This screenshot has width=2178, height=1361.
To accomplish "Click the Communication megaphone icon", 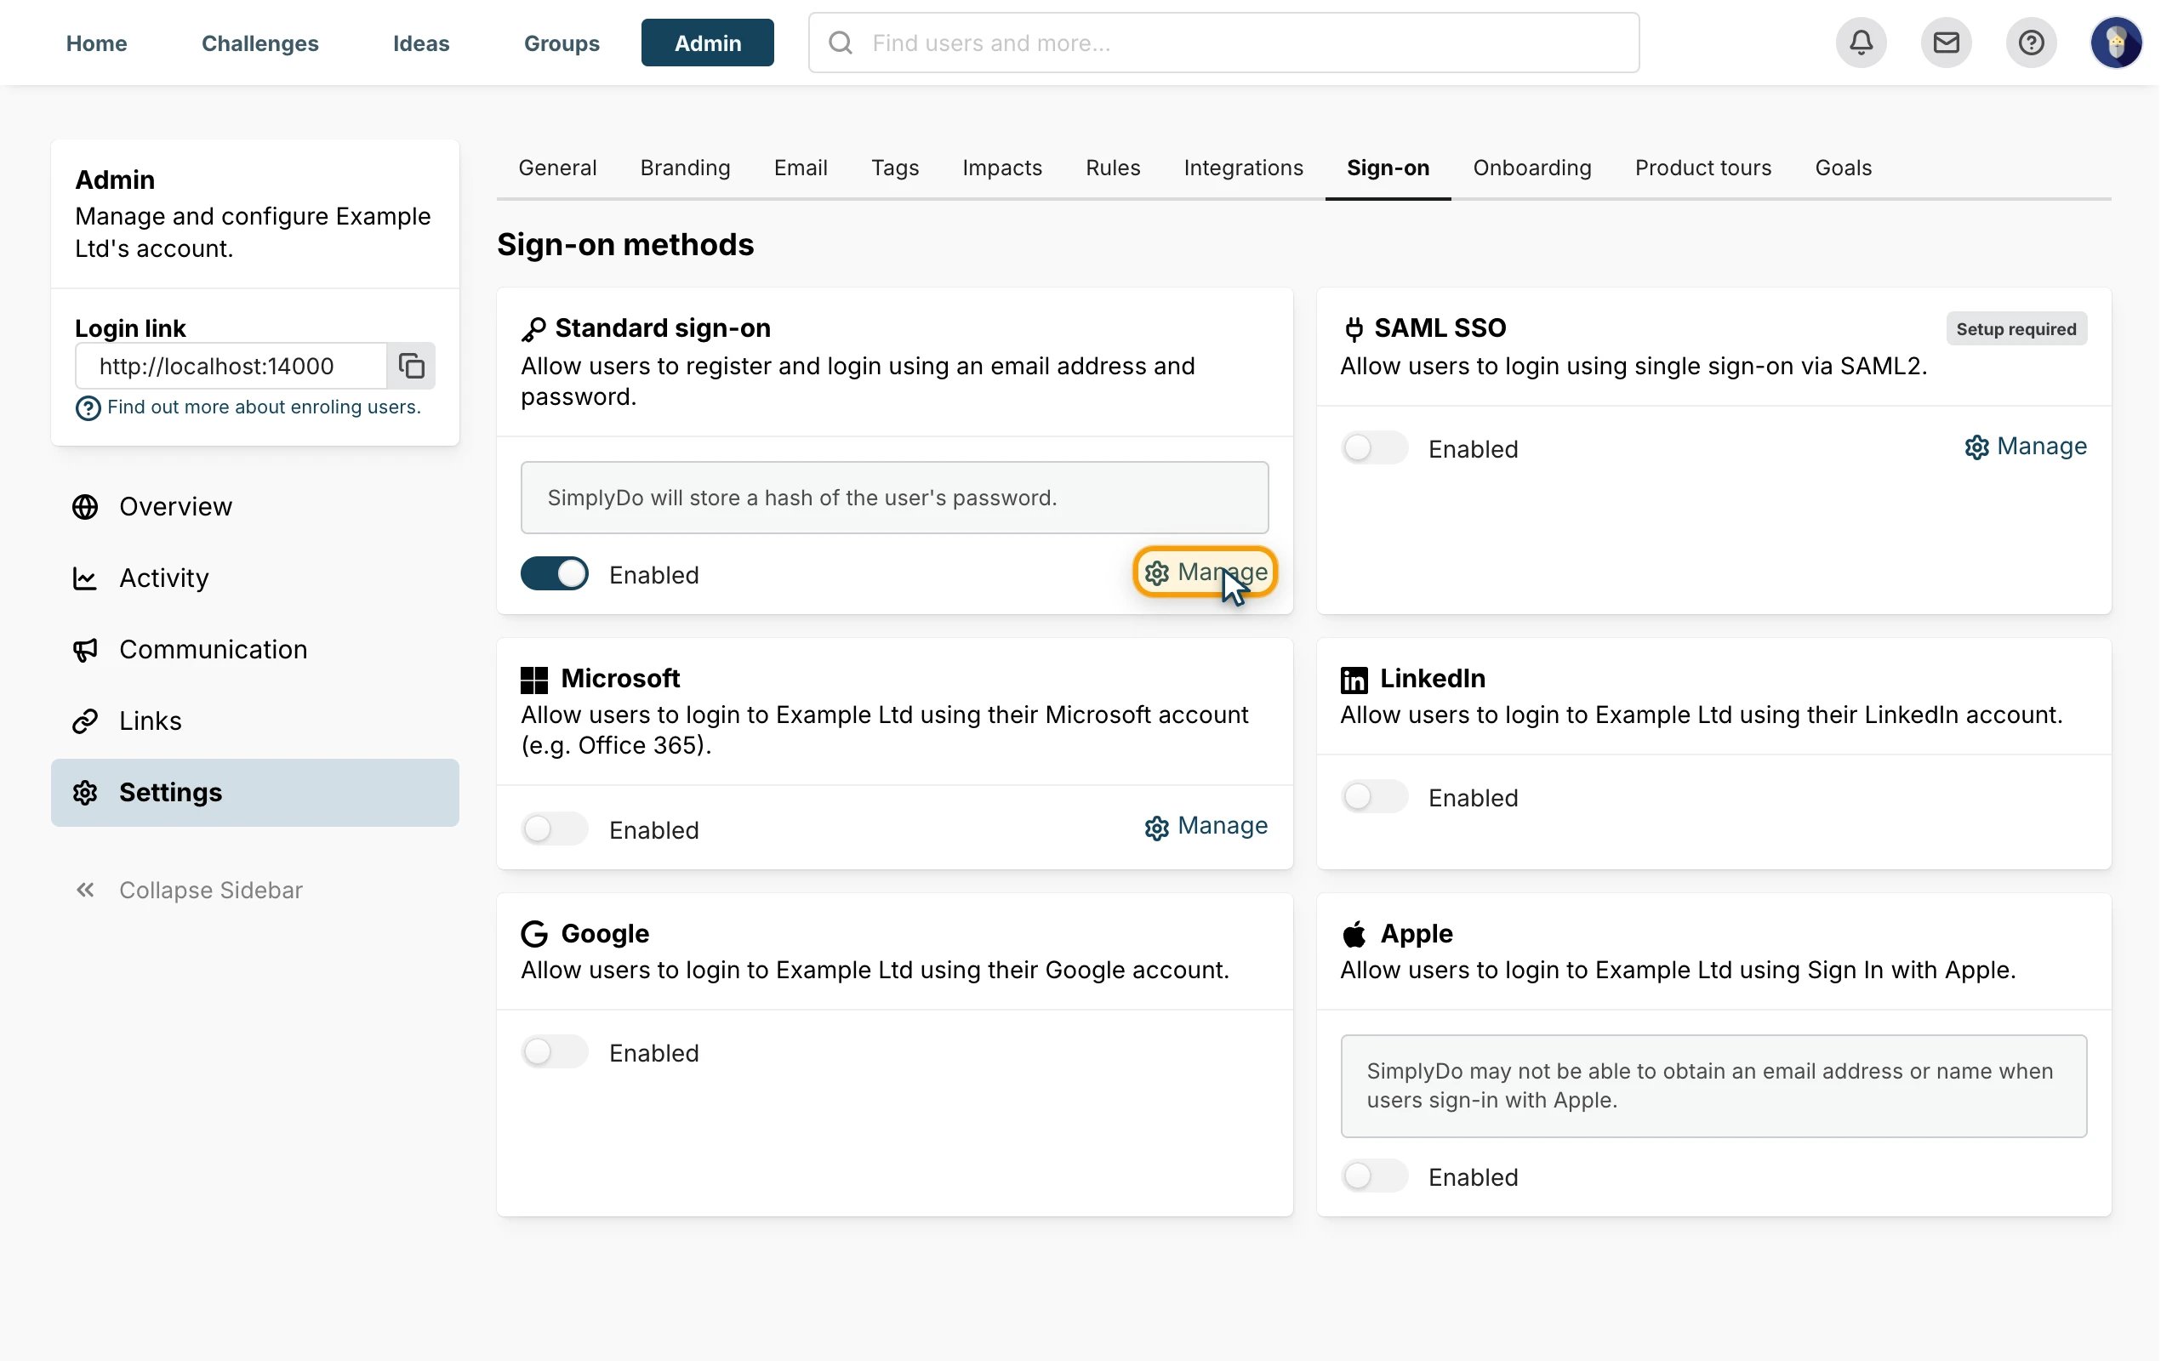I will [85, 650].
